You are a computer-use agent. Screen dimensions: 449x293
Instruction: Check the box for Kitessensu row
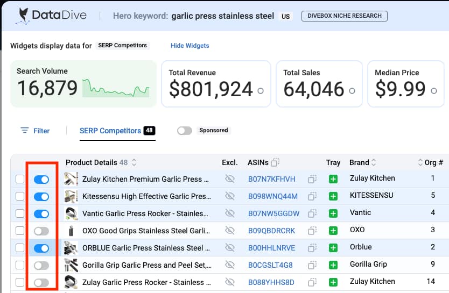[20, 196]
